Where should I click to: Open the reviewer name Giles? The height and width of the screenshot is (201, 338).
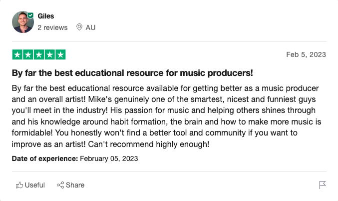click(x=46, y=16)
